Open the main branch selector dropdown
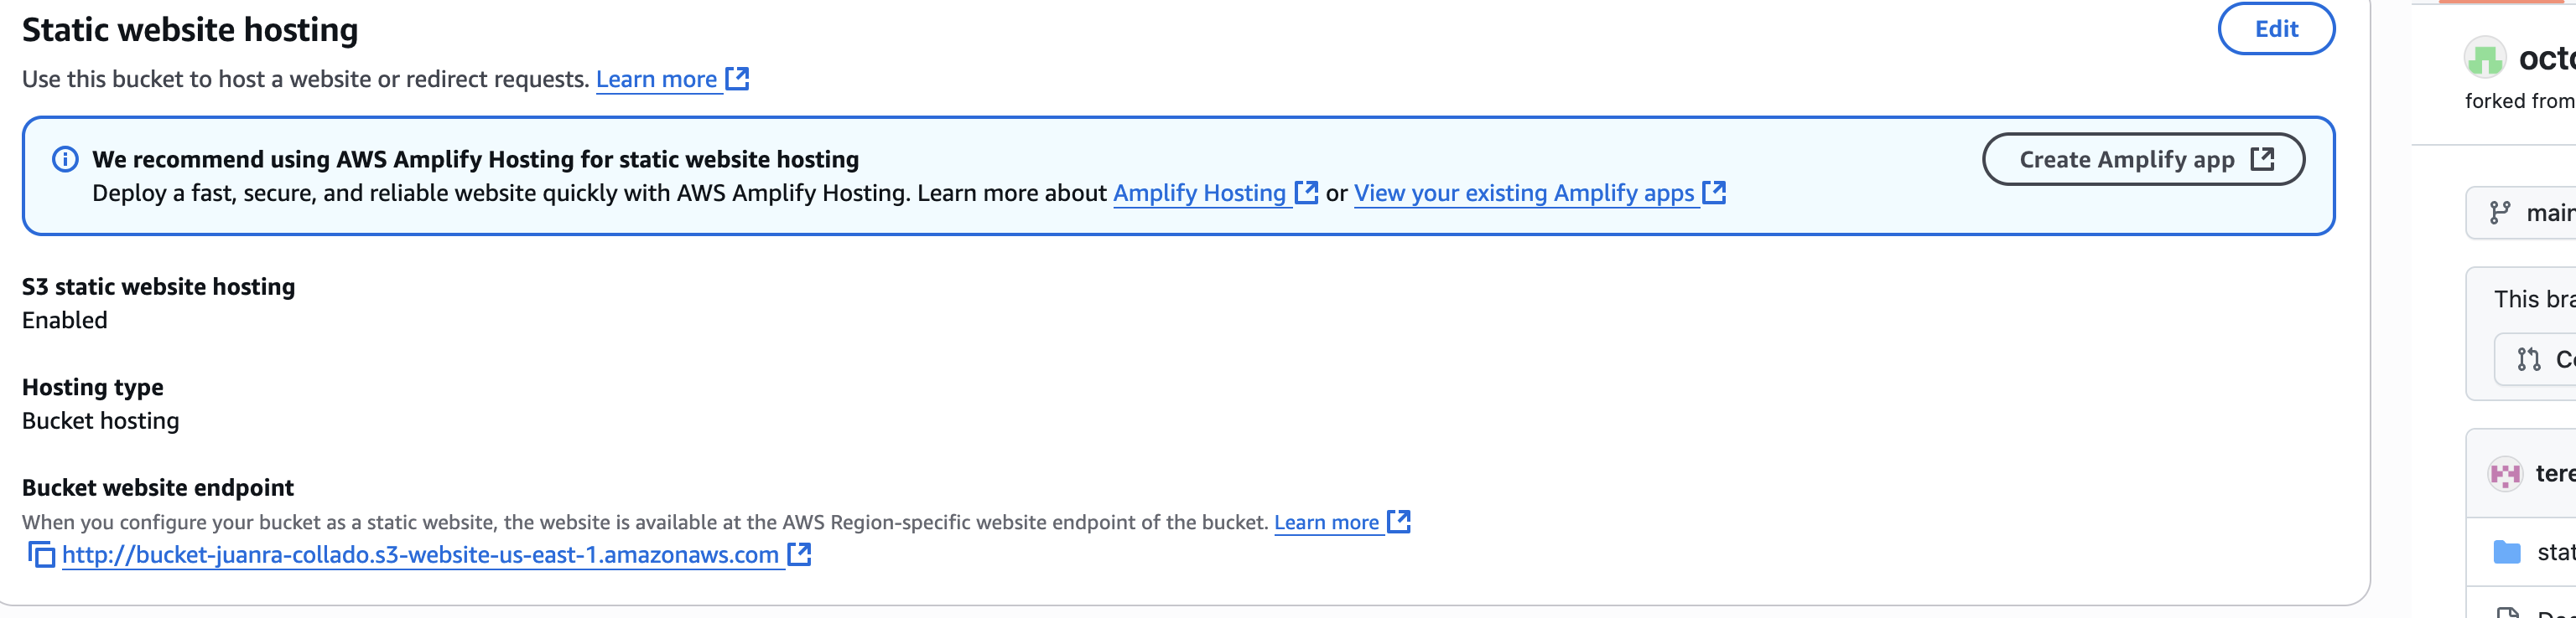Image resolution: width=2576 pixels, height=618 pixels. [2530, 213]
